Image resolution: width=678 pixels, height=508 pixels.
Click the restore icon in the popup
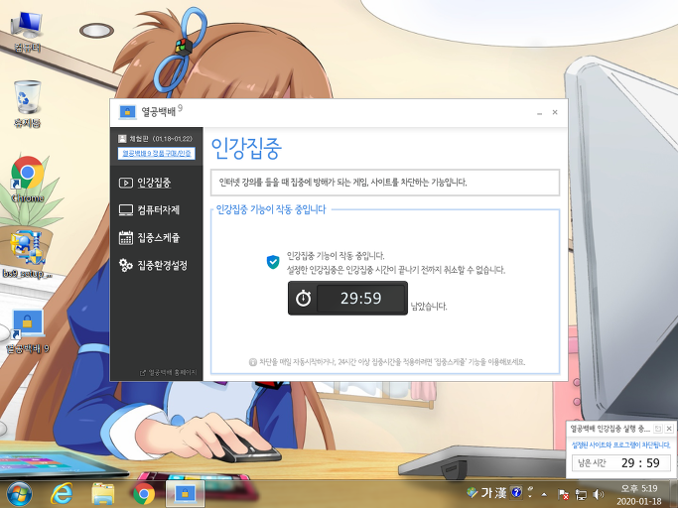(658, 429)
